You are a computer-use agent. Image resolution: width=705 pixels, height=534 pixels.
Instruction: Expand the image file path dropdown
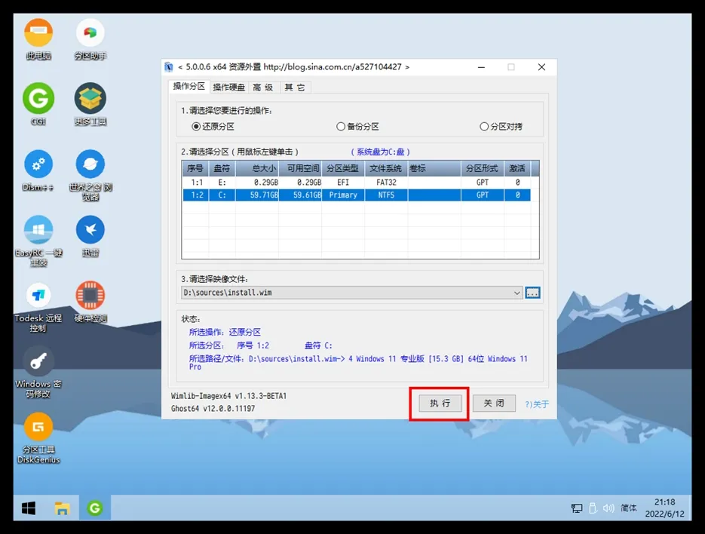click(x=516, y=293)
